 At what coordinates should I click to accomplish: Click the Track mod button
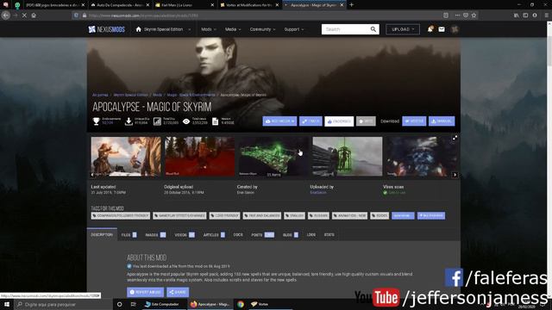(310, 121)
